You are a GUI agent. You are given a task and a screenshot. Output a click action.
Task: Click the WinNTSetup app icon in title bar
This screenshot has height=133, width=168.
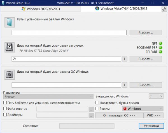click(x=3, y=3)
